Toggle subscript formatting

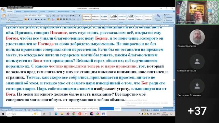(39, 19)
